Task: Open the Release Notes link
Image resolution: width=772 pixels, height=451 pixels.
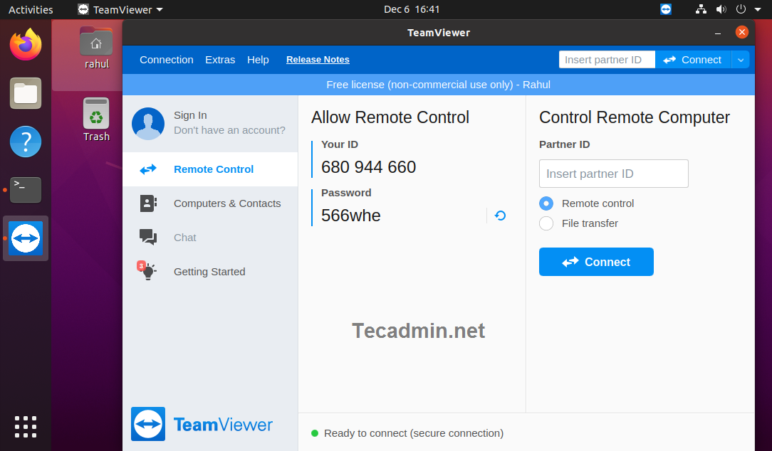Action: coord(318,60)
